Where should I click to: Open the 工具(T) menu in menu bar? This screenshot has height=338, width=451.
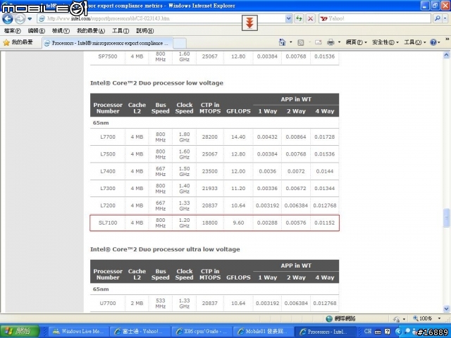point(121,30)
